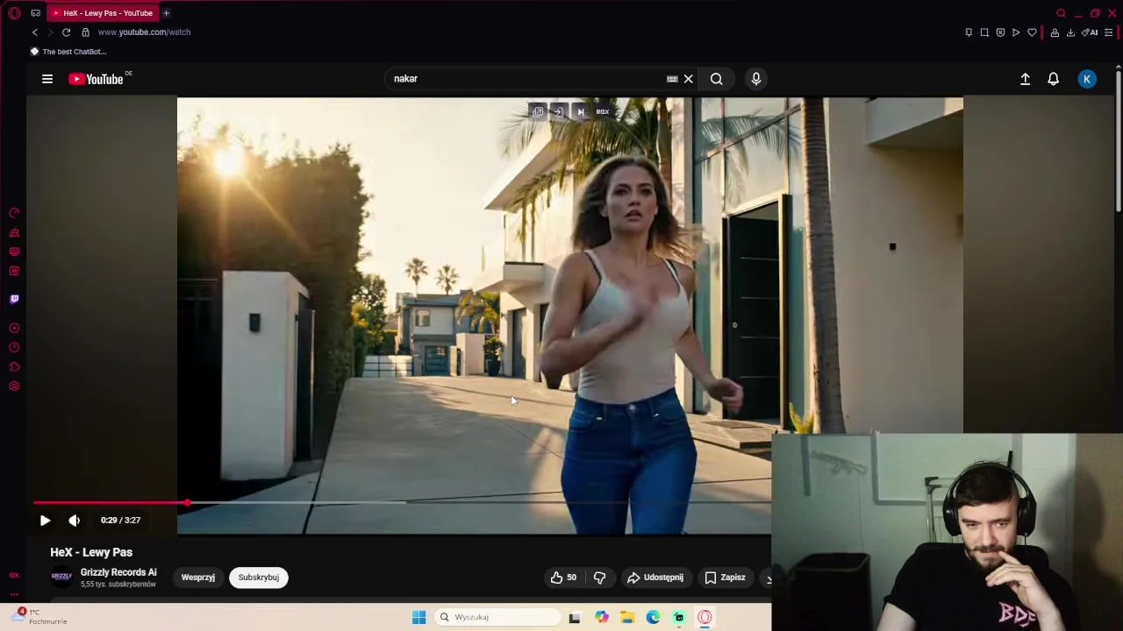
Task: Open sidebar settings gear icon
Action: (14, 386)
